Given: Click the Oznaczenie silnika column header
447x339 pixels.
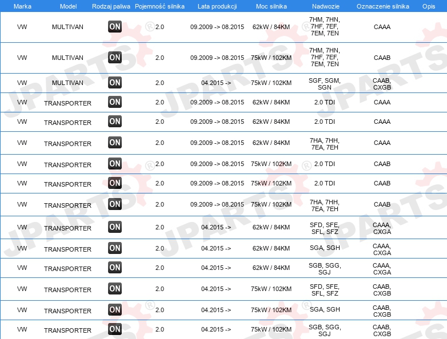Looking at the screenshot, I should click(x=383, y=6).
